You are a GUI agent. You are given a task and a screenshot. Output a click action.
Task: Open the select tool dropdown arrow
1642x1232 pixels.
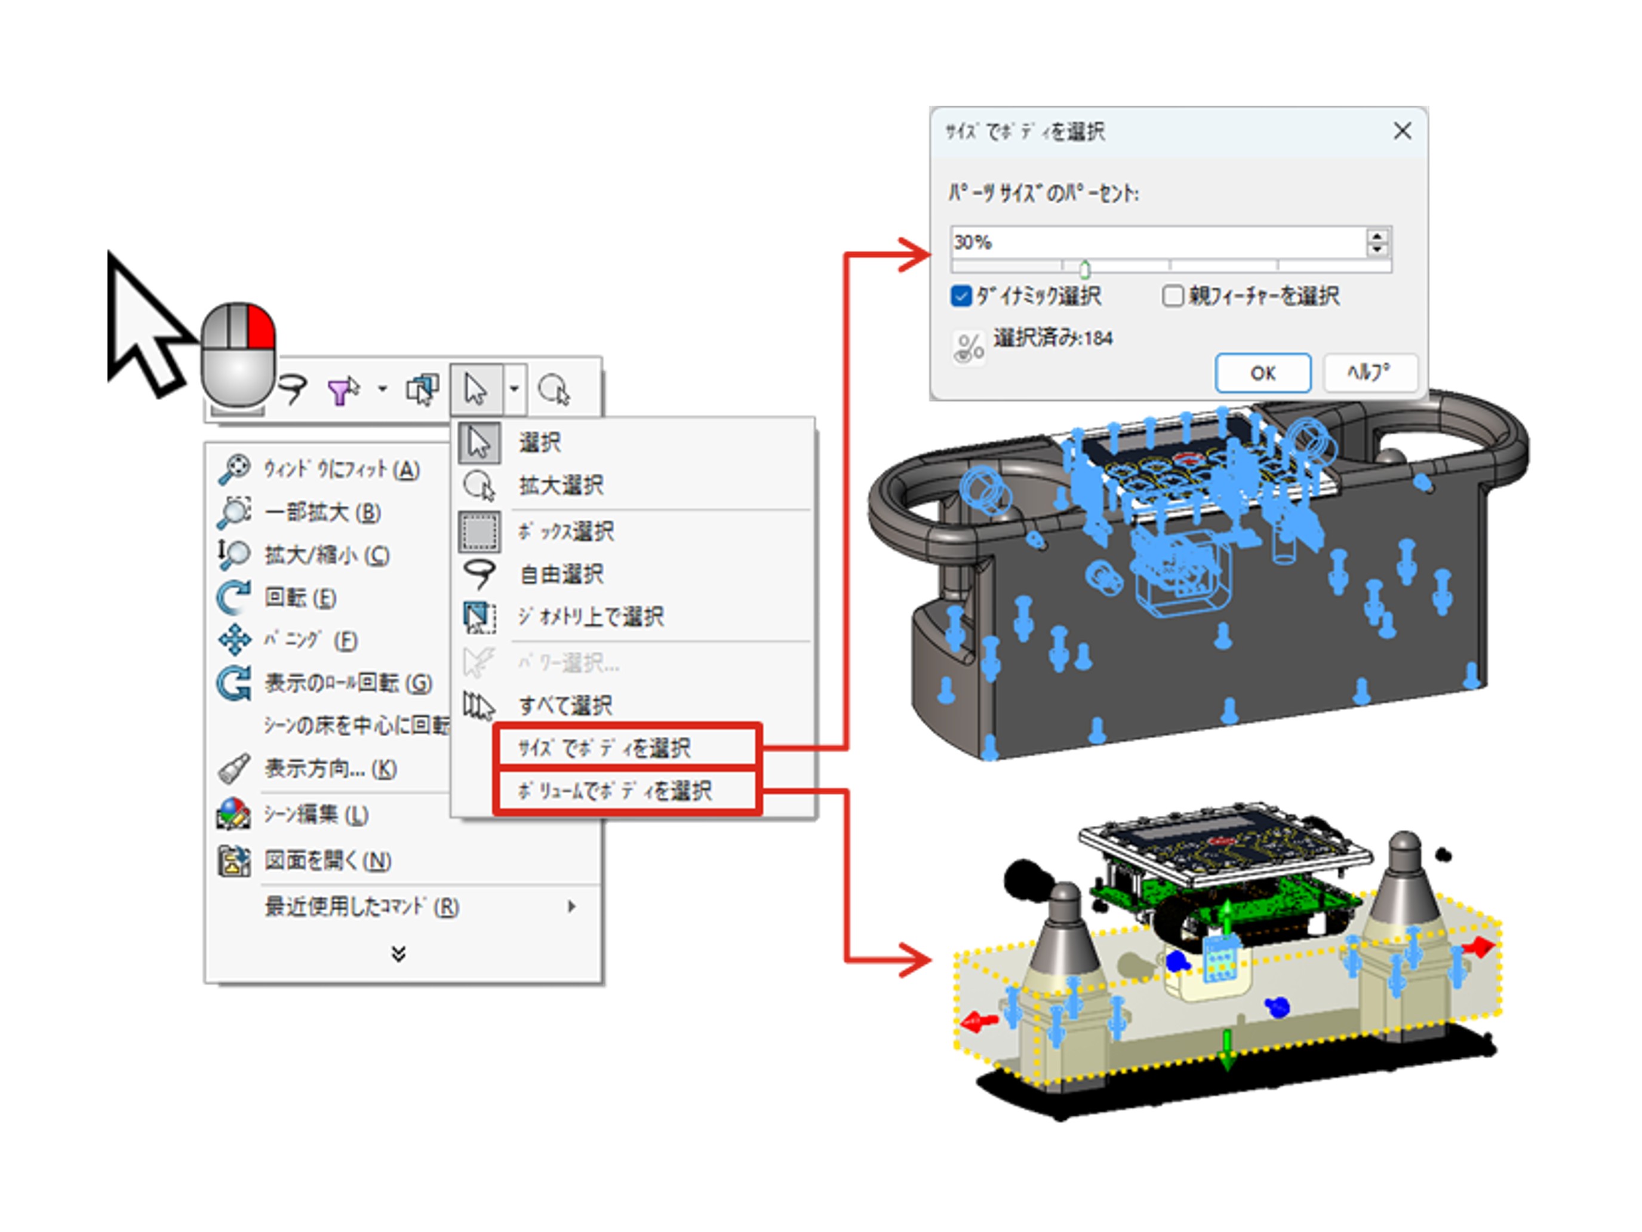coord(513,389)
